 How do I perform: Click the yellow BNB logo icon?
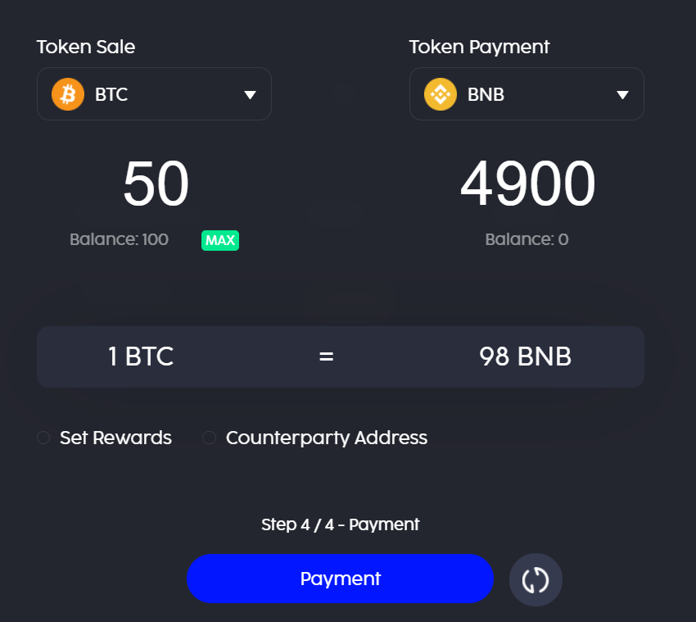point(441,94)
